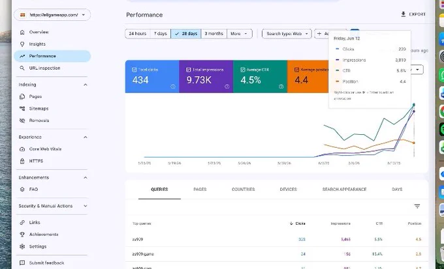Image resolution: width=444 pixels, height=269 pixels.
Task: Click help icon on Total clicks card
Action: click(x=173, y=87)
